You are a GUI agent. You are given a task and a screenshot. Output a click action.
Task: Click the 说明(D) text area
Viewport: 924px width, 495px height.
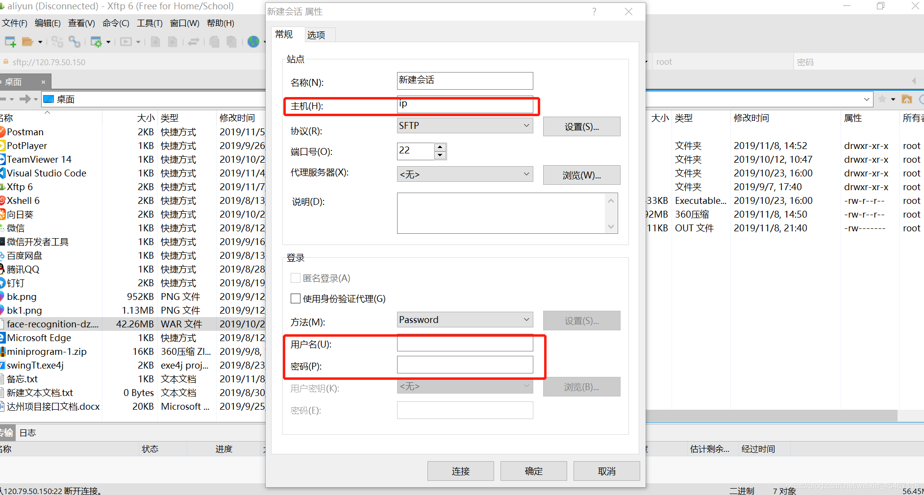(501, 213)
